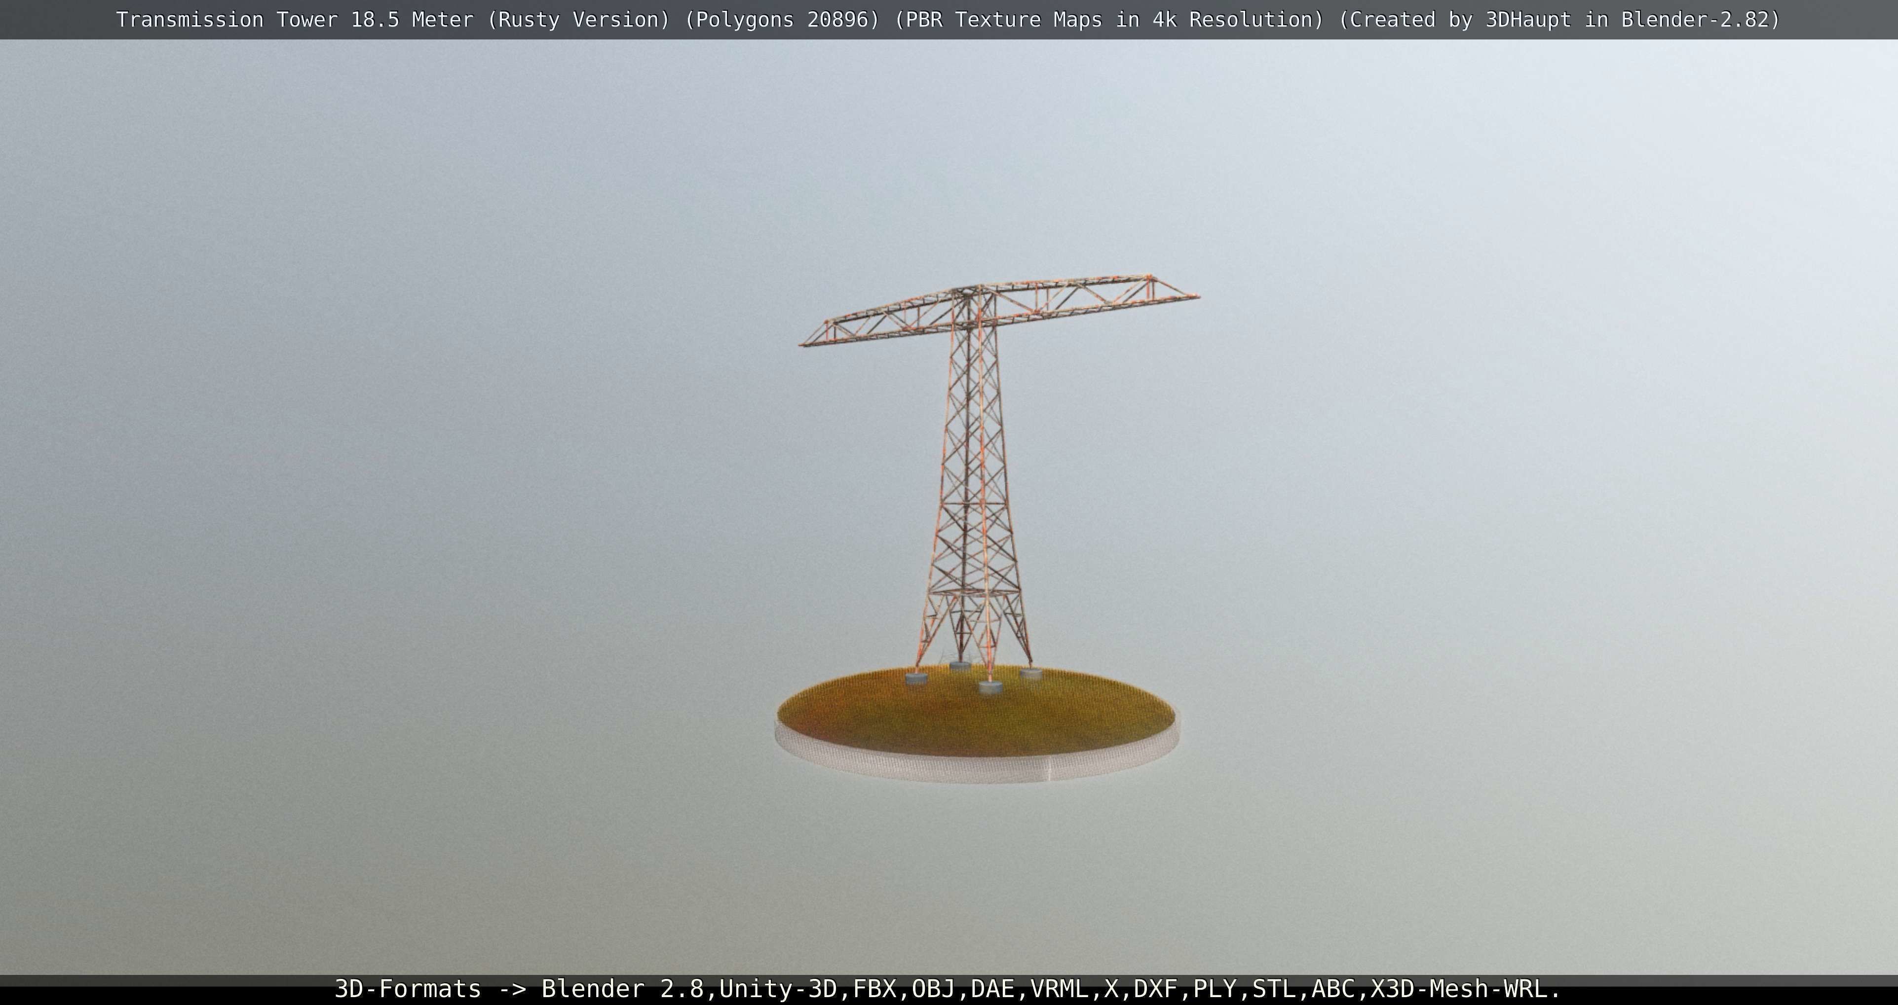Viewport: 1898px width, 1005px height.
Task: Click the '(PBR Texture Maps in 4k Resolution)' text
Action: point(1109,20)
